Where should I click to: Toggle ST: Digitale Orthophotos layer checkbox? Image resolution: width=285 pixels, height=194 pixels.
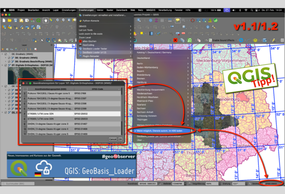[5, 65]
